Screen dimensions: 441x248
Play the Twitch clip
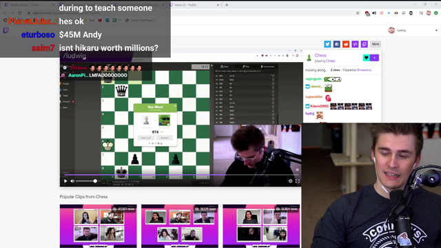[x=65, y=181]
